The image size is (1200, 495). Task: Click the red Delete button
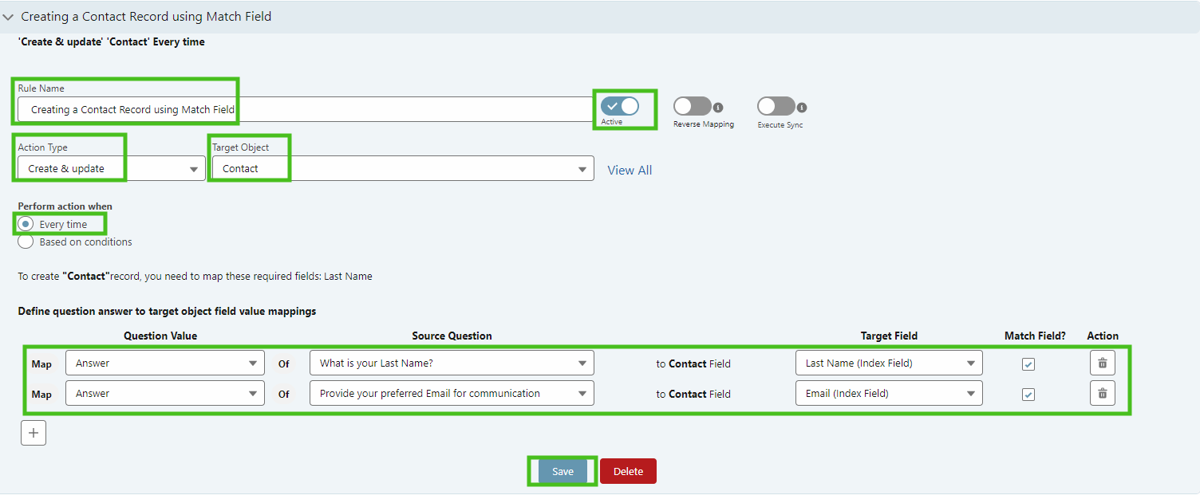coord(628,472)
